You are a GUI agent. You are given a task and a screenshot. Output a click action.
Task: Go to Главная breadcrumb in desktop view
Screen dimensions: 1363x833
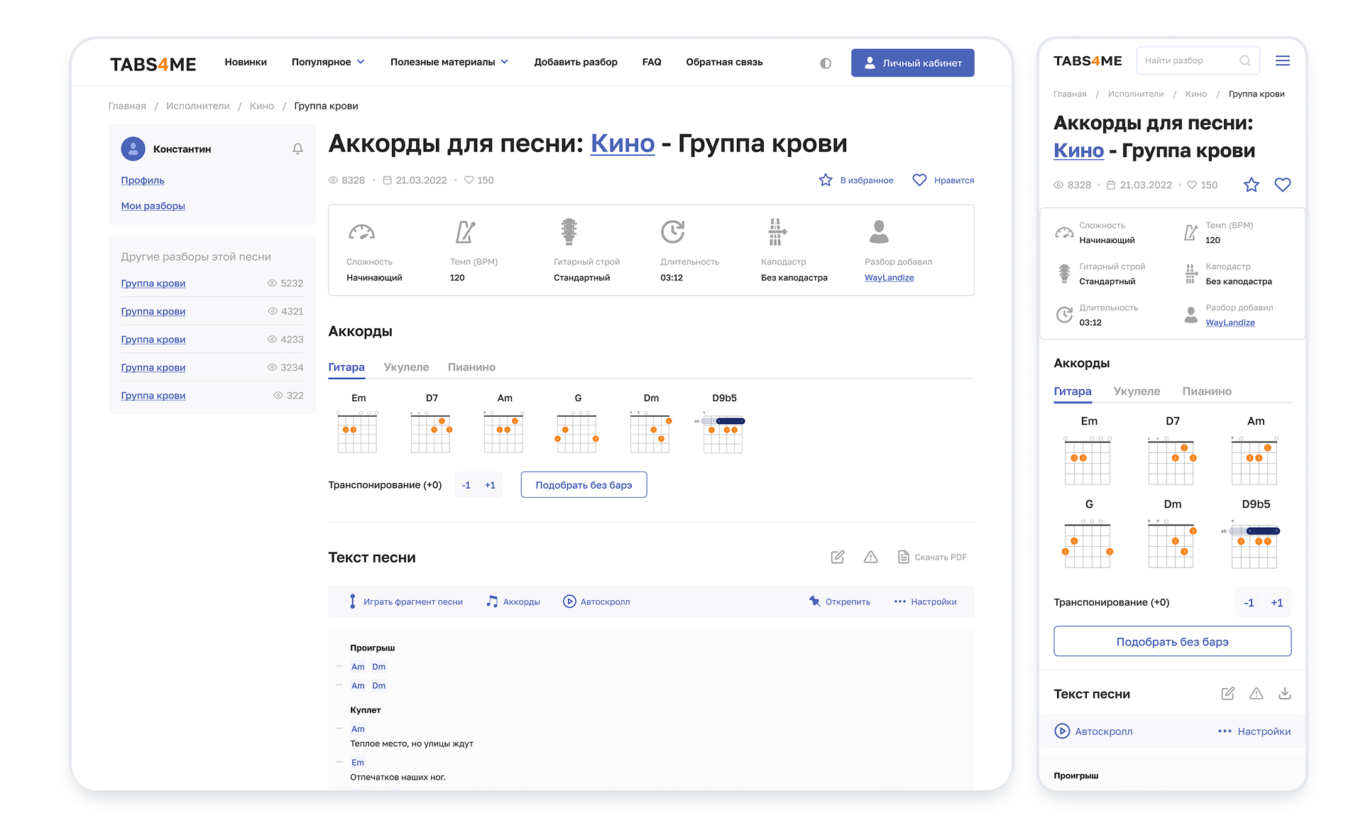[x=127, y=106]
